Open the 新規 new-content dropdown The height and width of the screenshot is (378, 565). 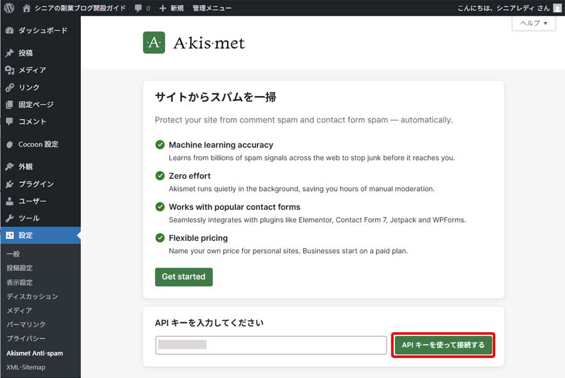[x=171, y=8]
